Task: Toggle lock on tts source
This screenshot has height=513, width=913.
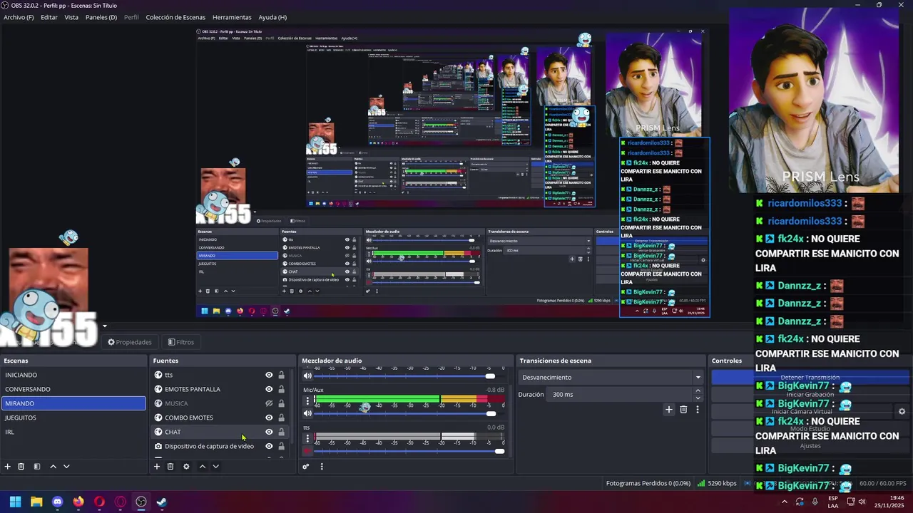Action: click(281, 375)
